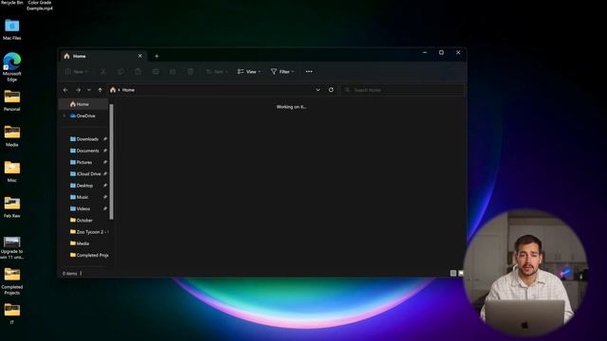Screen dimensions: 607x341
Task: Click the Copy icon in the toolbar
Action: tap(120, 72)
